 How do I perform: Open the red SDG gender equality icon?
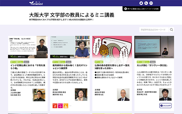click(55, 106)
